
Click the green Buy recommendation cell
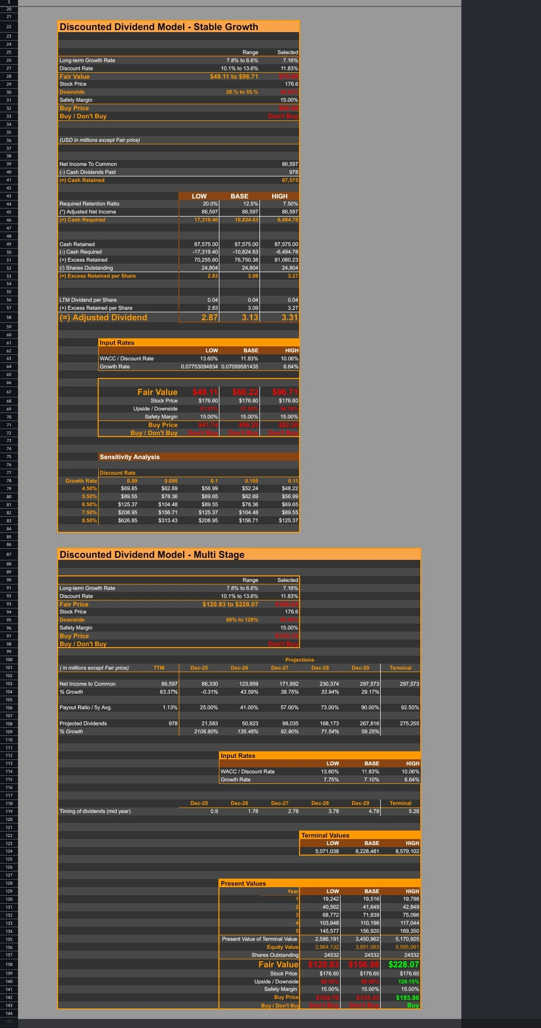[412, 1005]
